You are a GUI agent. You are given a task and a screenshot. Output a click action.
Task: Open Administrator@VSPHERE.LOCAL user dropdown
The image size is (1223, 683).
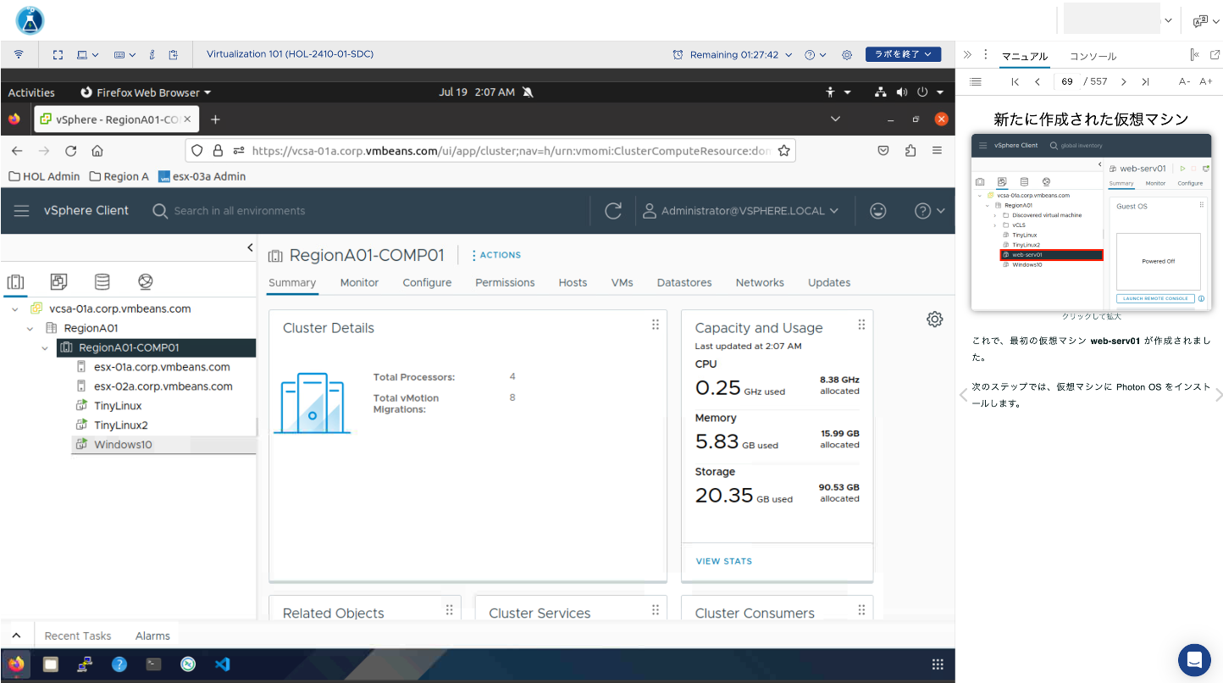pos(741,211)
